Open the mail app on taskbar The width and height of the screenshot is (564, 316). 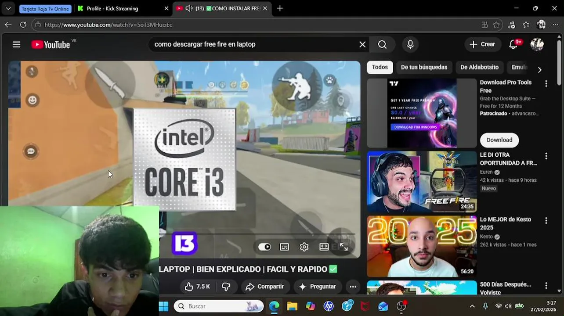pyautogui.click(x=383, y=306)
